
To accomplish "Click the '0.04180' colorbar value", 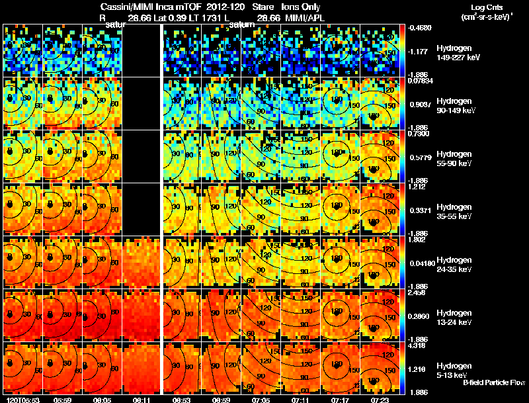I will 422,263.
